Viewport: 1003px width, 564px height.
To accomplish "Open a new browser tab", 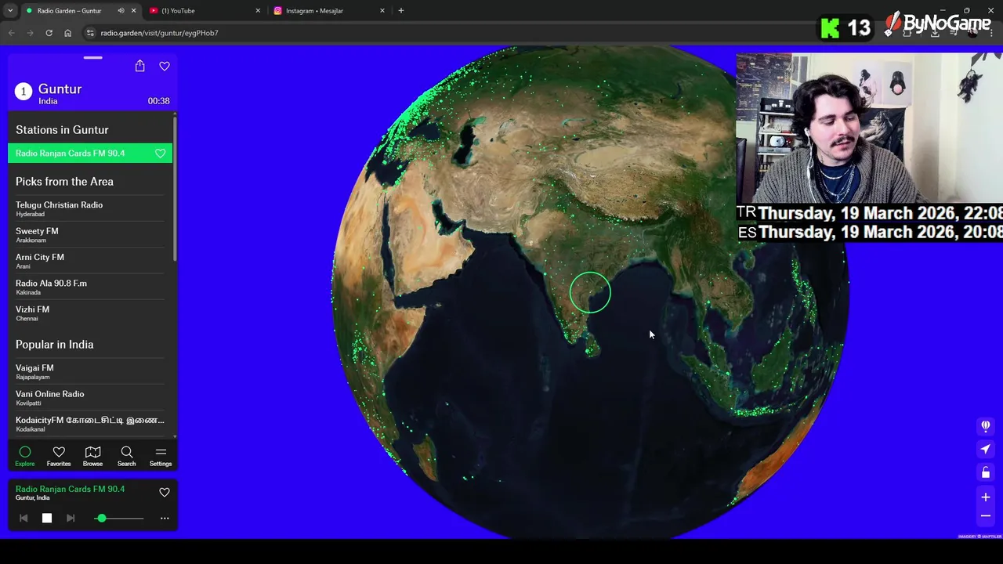I will (x=401, y=11).
